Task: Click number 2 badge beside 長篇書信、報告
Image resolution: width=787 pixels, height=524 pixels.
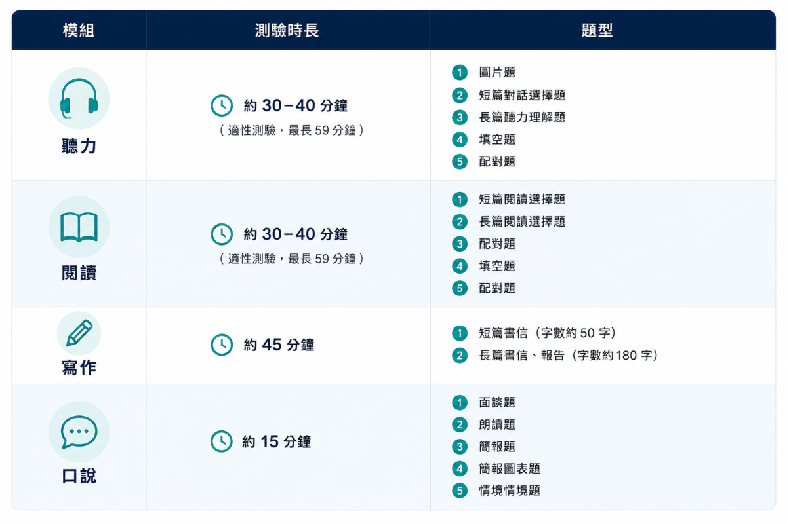Action: (x=460, y=356)
